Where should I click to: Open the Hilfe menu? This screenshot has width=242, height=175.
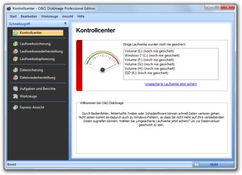coord(81,17)
